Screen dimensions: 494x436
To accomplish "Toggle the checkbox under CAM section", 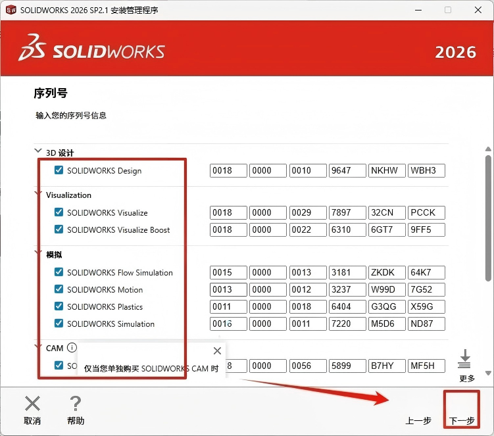I will 59,365.
